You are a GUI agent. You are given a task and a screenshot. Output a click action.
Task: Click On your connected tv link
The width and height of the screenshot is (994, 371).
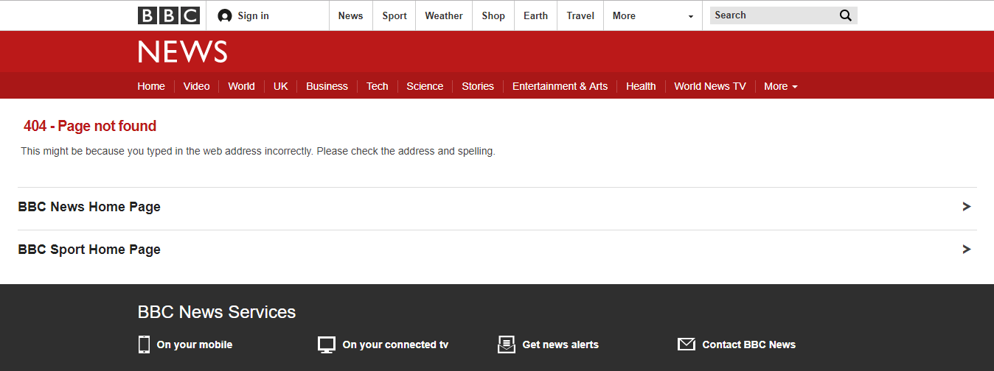(395, 344)
